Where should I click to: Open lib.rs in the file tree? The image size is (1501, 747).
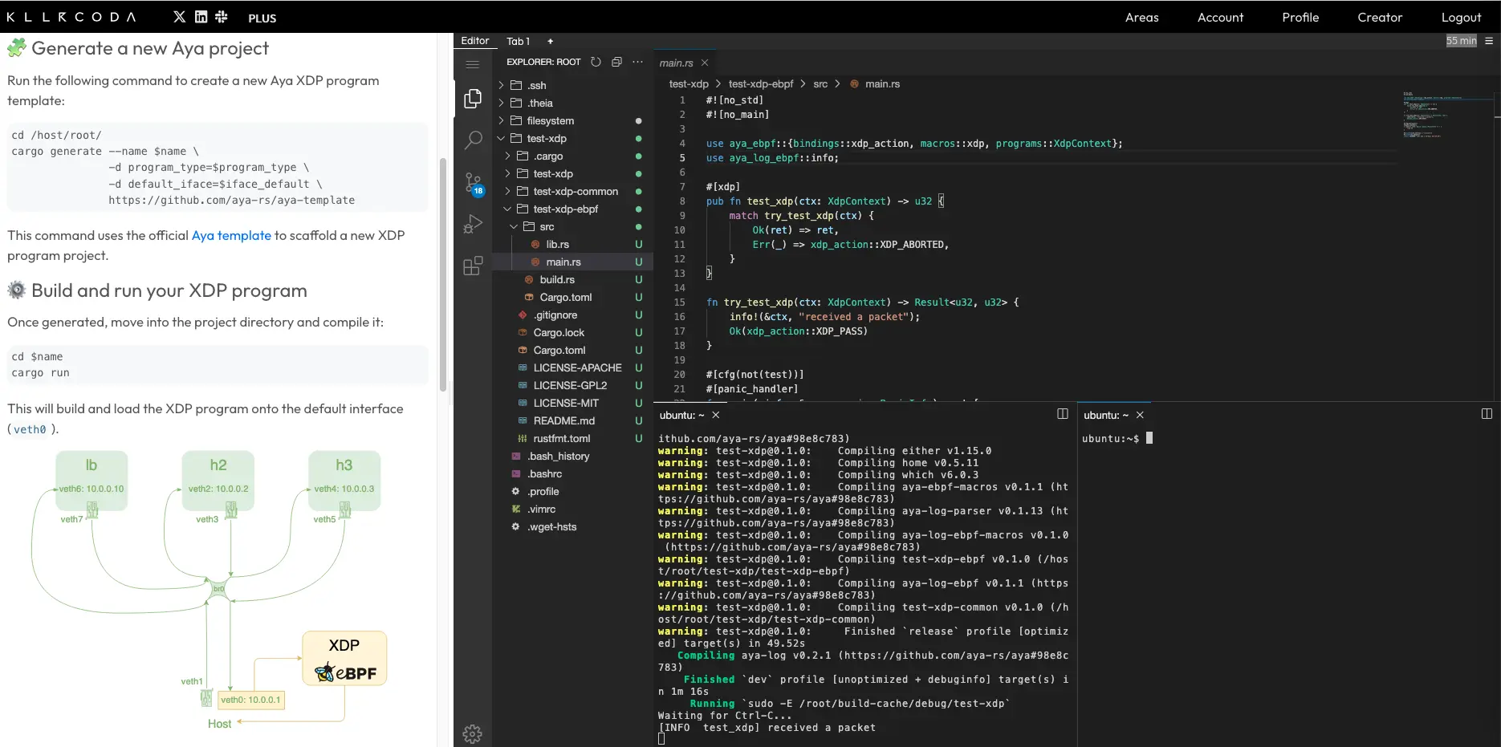(557, 245)
